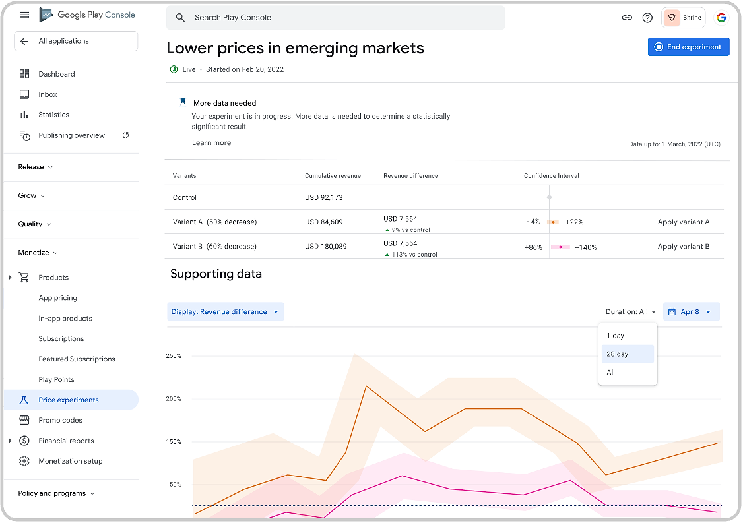Click the search magnifier icon
The width and height of the screenshot is (743, 523).
point(180,18)
